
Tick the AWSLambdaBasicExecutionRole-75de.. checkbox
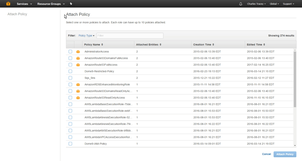pyautogui.click(x=70, y=104)
